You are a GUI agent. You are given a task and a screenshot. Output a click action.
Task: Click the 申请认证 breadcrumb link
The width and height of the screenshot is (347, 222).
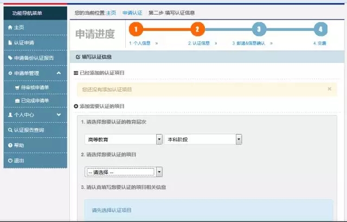tap(132, 12)
